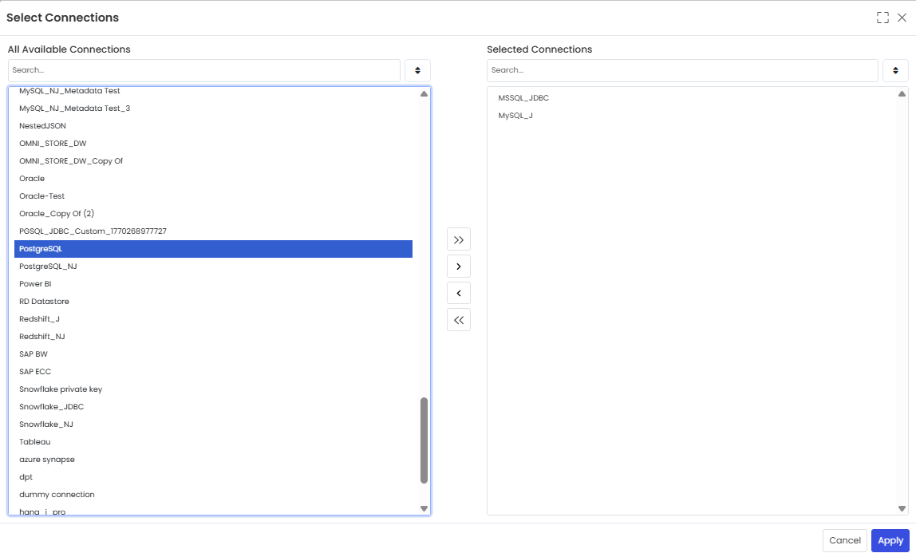Select Tableau connection
Screen dimensions: 916x557
pos(213,442)
